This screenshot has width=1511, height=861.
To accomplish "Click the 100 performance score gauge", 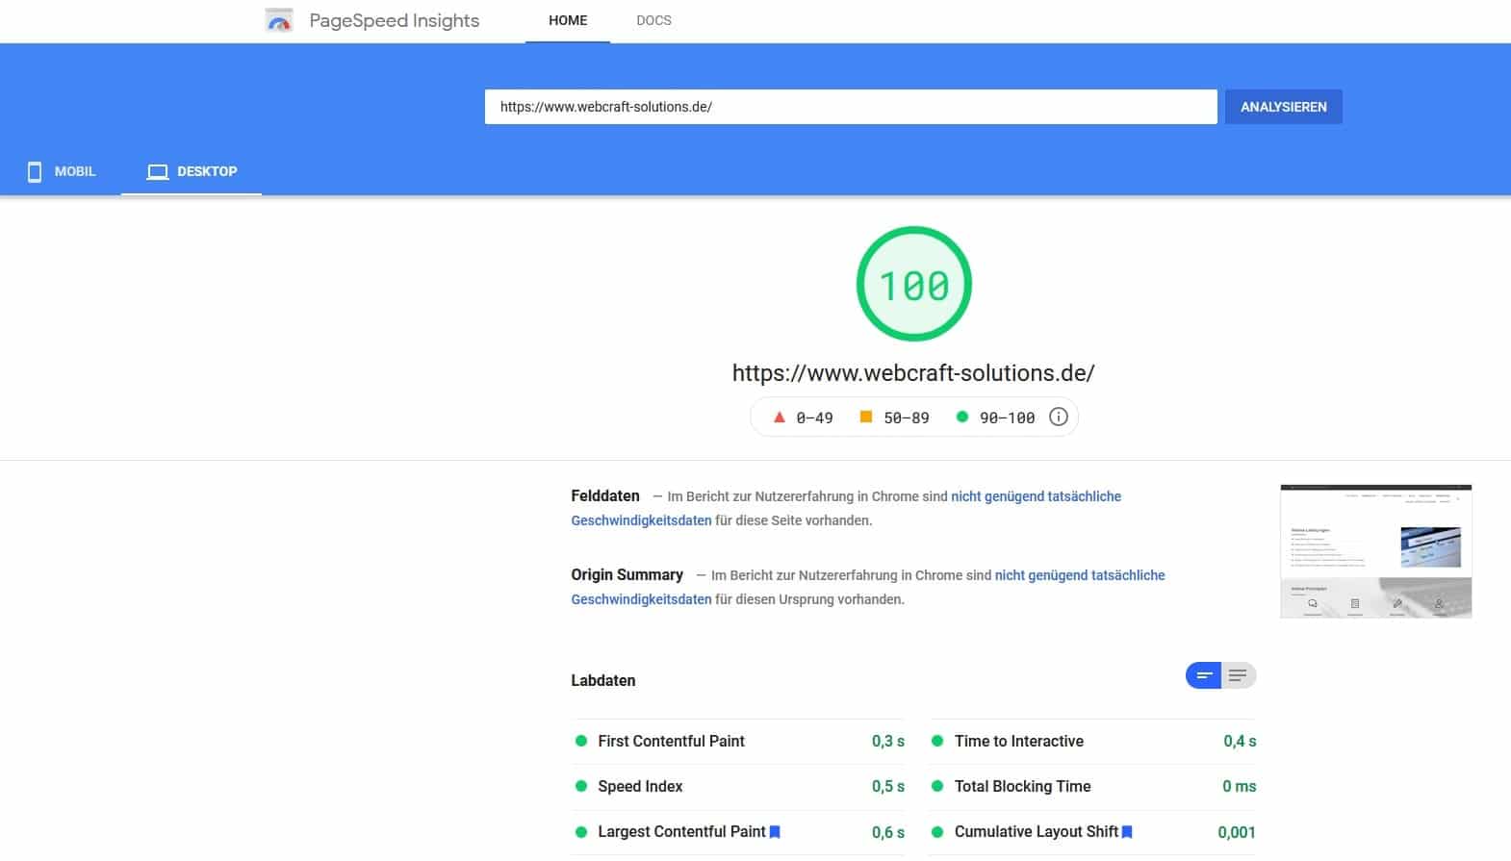I will [x=913, y=284].
